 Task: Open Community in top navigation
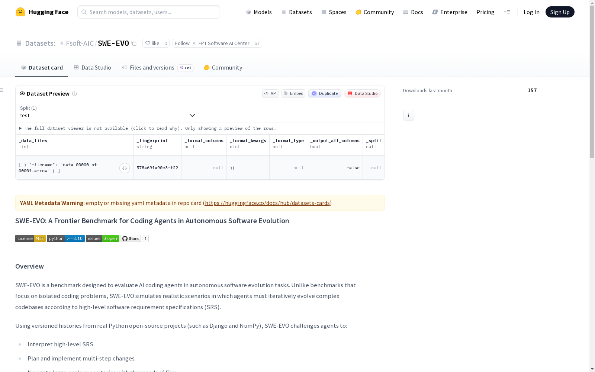point(375,12)
